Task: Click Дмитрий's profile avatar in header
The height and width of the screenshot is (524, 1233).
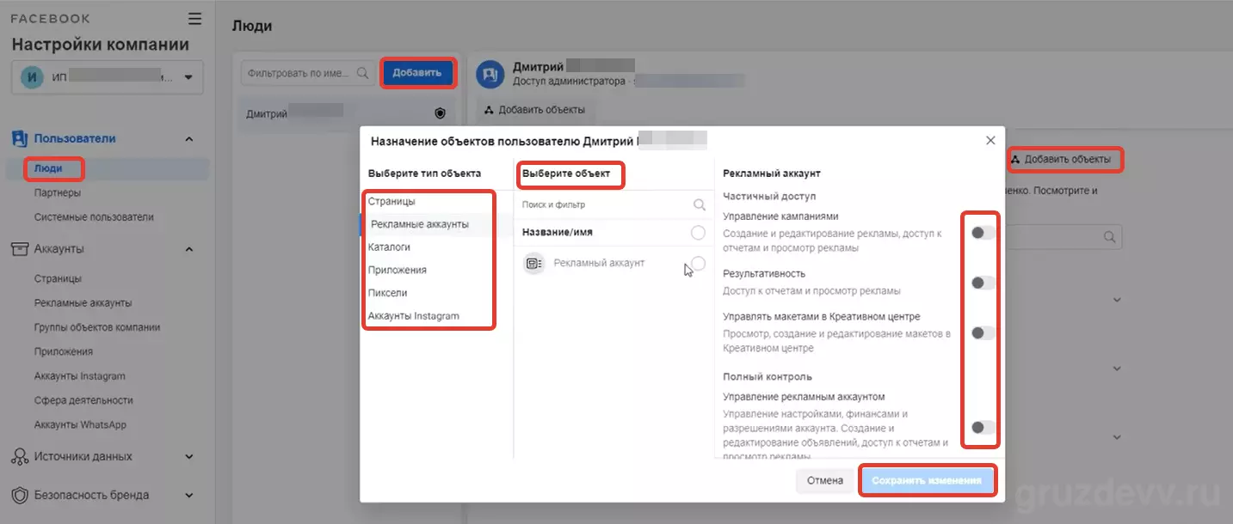Action: point(490,74)
